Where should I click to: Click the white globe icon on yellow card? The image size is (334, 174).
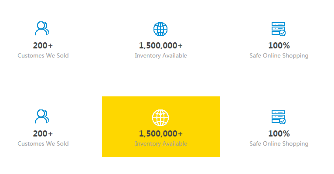160,118
